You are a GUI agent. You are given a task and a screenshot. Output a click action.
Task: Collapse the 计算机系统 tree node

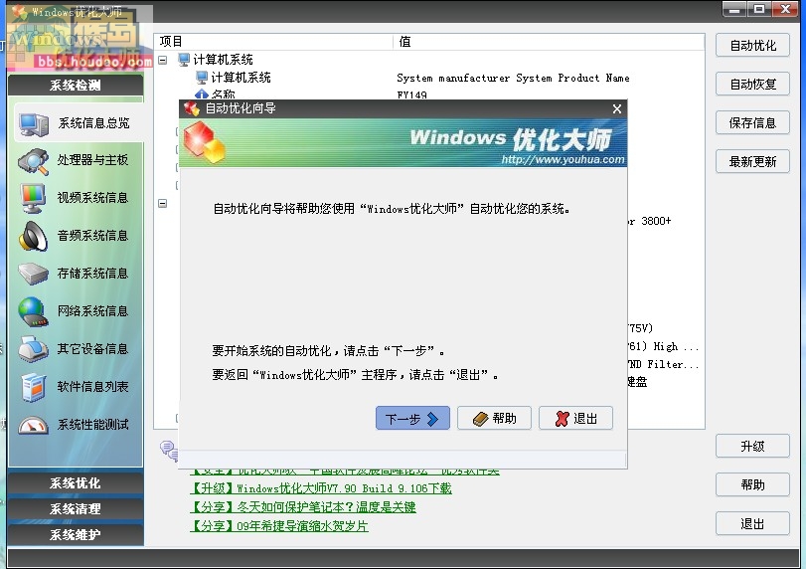pyautogui.click(x=162, y=60)
